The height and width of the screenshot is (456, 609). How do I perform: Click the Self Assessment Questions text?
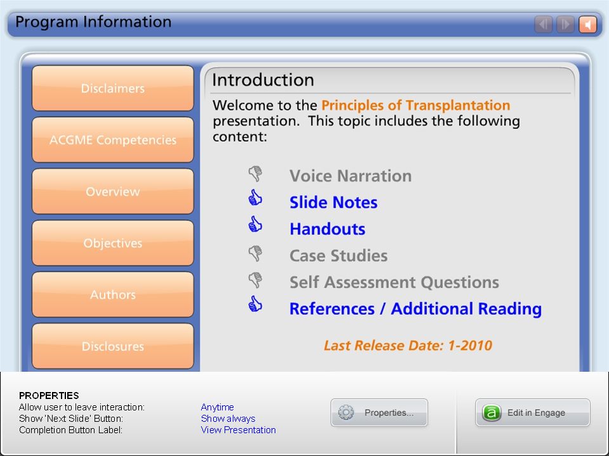click(394, 282)
